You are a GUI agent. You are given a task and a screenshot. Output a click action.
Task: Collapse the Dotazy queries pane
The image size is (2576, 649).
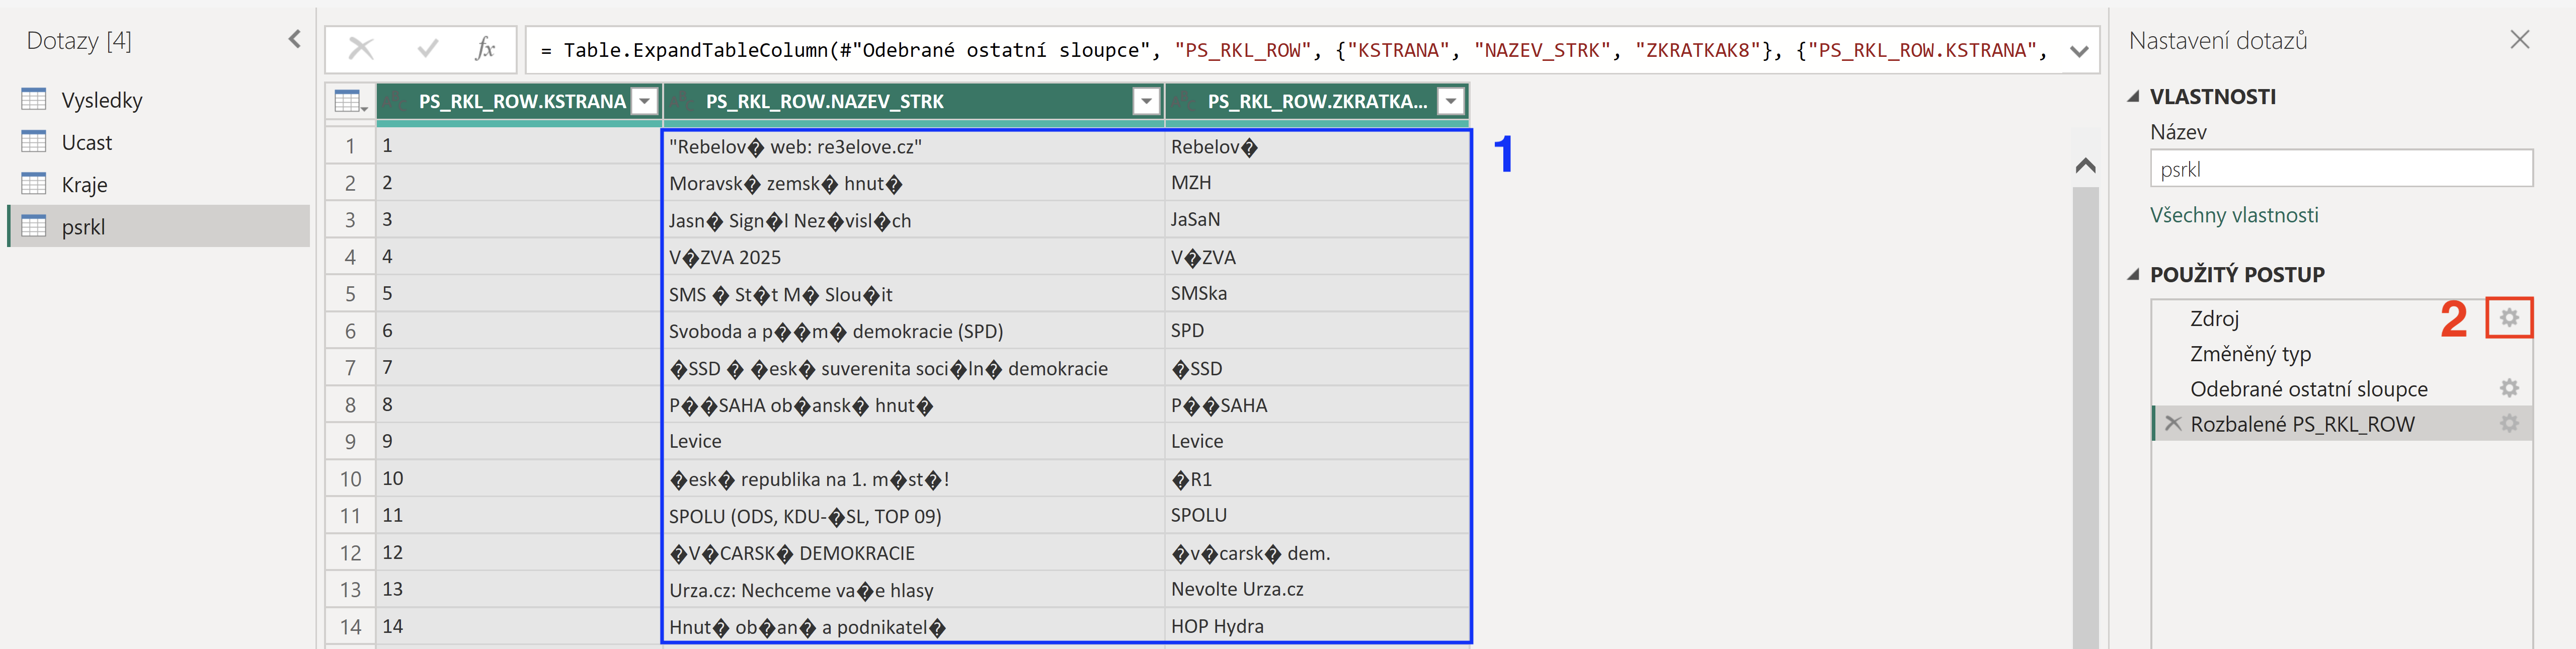[294, 39]
